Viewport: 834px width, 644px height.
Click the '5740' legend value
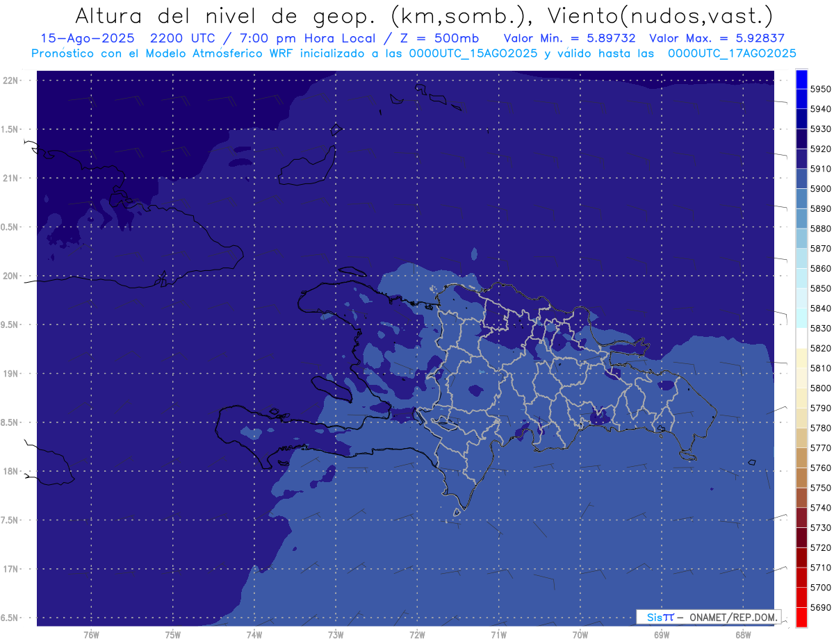(820, 508)
